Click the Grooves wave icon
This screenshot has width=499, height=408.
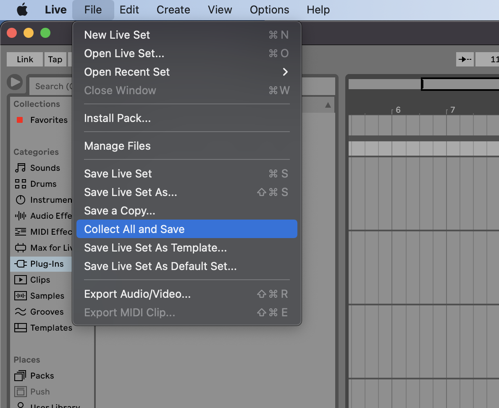(20, 312)
